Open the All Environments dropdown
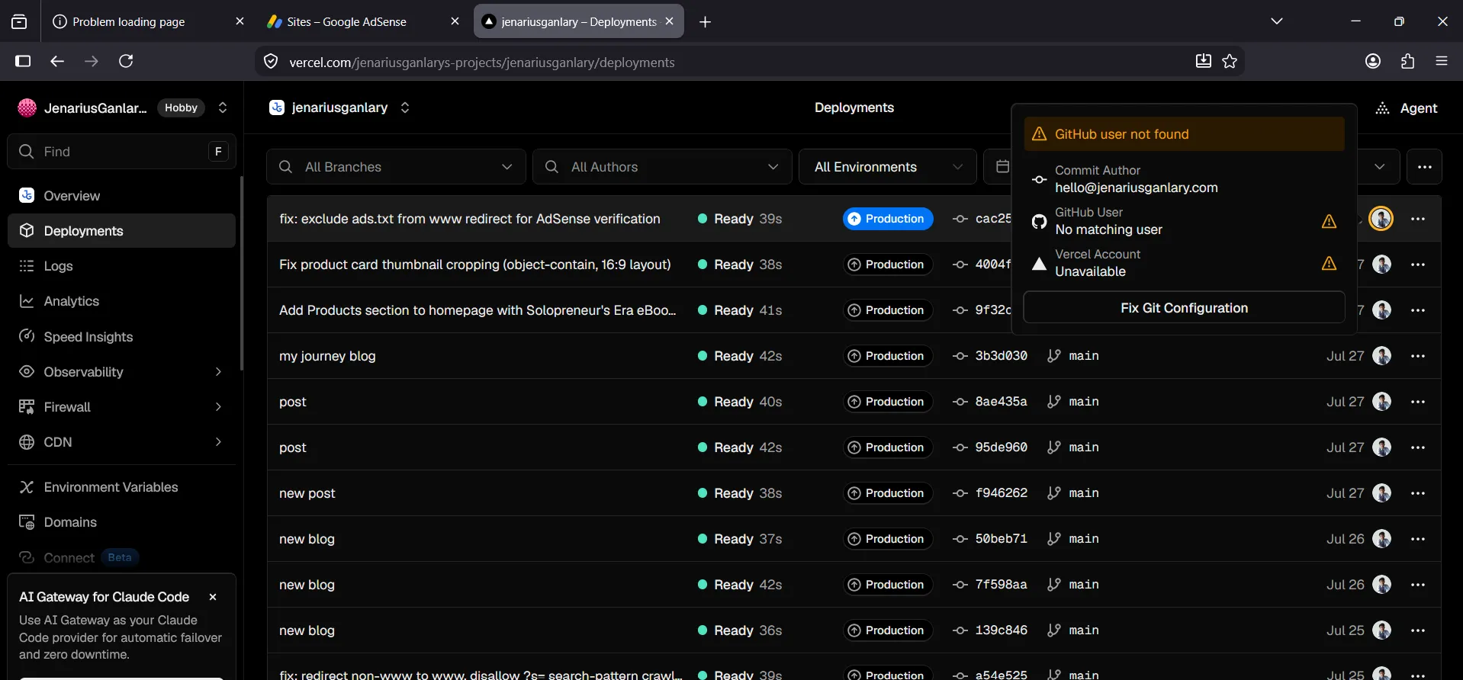The image size is (1463, 680). [x=888, y=167]
